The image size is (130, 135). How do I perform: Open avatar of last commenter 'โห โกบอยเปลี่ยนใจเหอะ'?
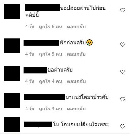12,124
